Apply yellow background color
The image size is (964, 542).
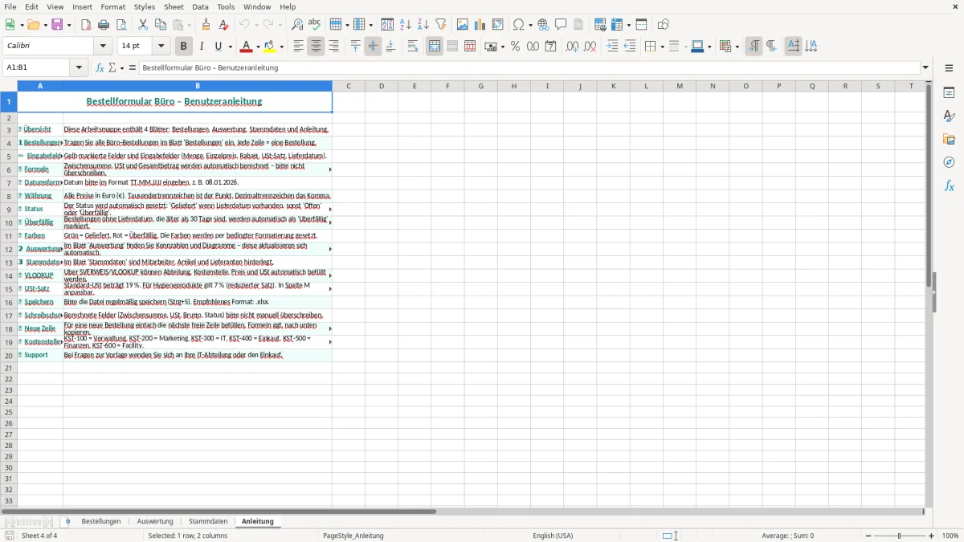270,47
